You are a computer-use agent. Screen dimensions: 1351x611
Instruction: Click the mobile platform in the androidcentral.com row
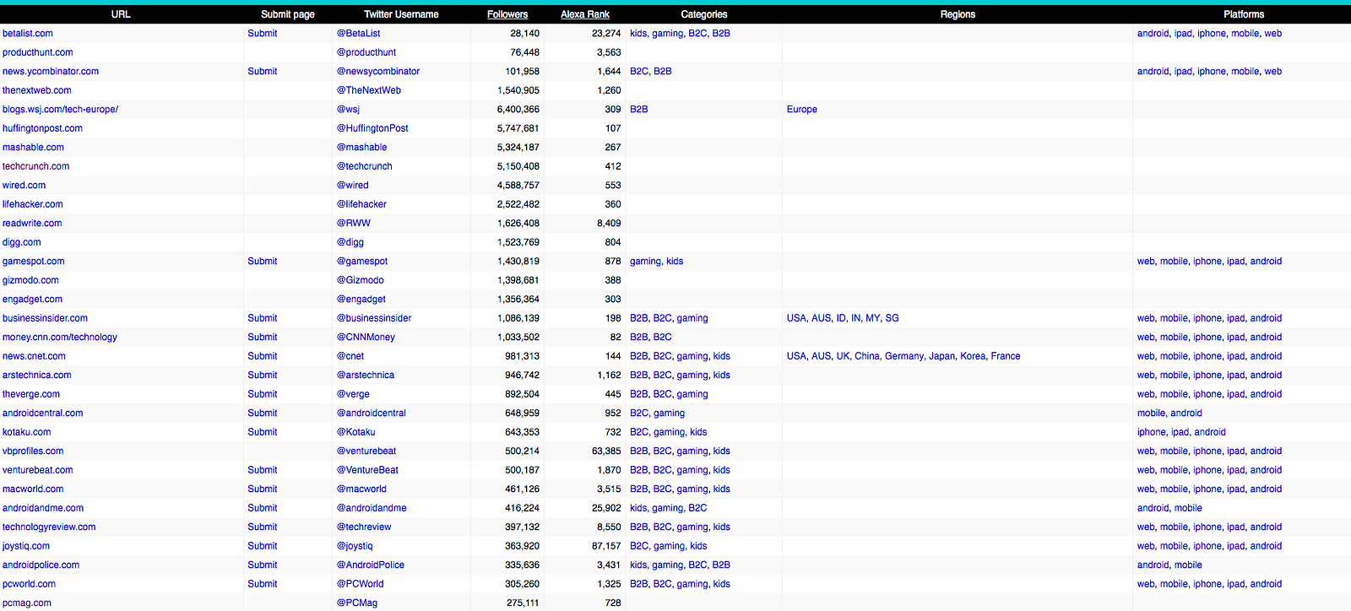[1152, 414]
